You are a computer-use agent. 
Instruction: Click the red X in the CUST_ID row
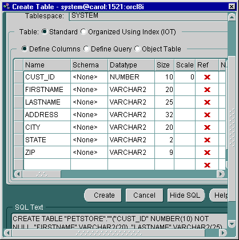tap(207, 77)
